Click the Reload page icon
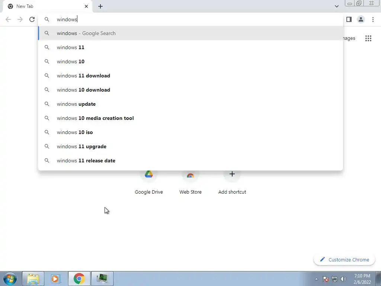 click(32, 19)
